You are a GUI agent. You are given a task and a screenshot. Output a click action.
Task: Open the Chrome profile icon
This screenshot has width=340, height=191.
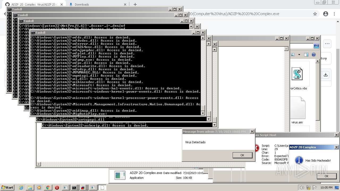point(326,14)
